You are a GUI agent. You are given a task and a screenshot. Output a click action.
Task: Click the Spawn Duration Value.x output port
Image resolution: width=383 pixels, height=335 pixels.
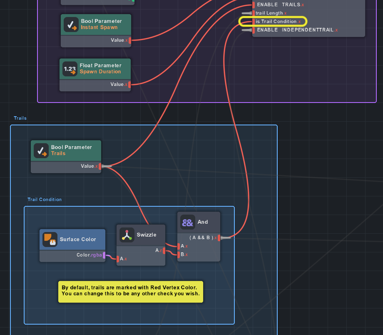129,85
